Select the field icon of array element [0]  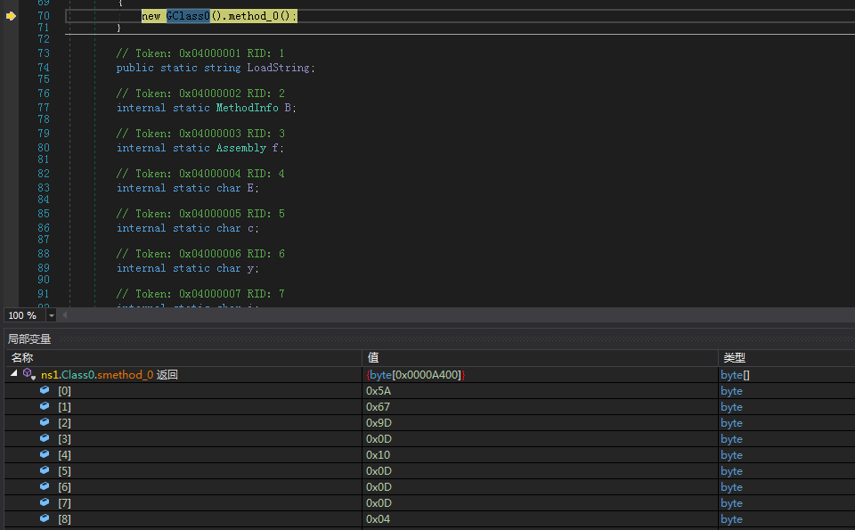point(45,390)
